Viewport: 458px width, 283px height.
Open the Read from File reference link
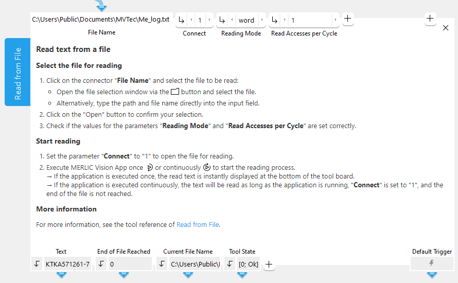tap(198, 224)
